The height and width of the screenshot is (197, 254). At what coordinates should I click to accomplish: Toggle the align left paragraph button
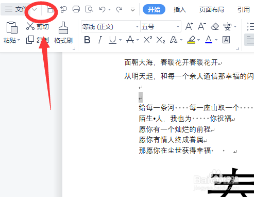point(249,40)
